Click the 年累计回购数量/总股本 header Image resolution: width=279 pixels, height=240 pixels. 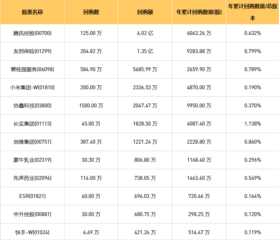(x=253, y=12)
